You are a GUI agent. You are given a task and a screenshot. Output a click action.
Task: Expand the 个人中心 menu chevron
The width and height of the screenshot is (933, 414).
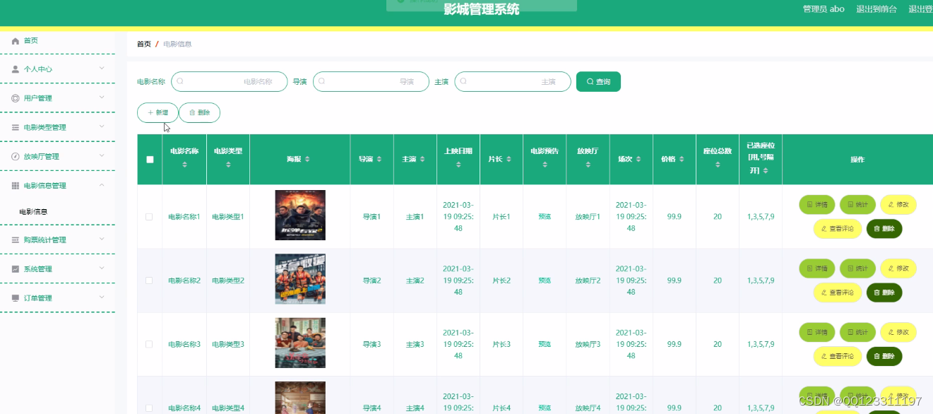[x=102, y=69]
